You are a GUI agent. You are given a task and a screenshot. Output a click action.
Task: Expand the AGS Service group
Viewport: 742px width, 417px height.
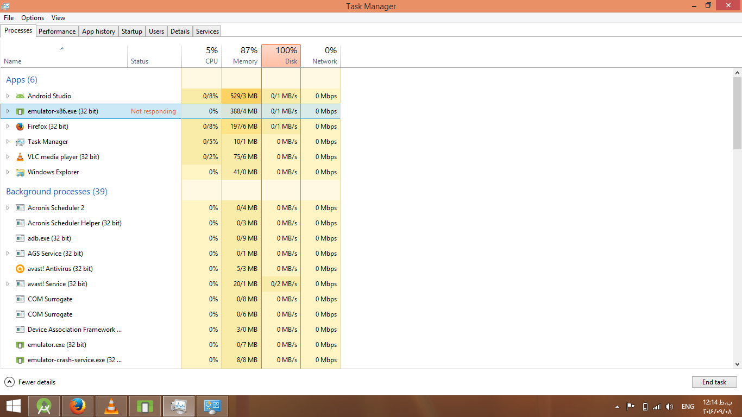click(8, 254)
